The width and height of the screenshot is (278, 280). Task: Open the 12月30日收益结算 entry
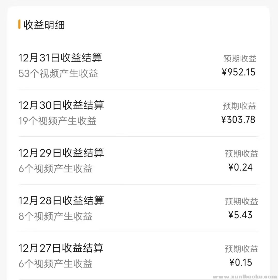pyautogui.click(x=61, y=105)
